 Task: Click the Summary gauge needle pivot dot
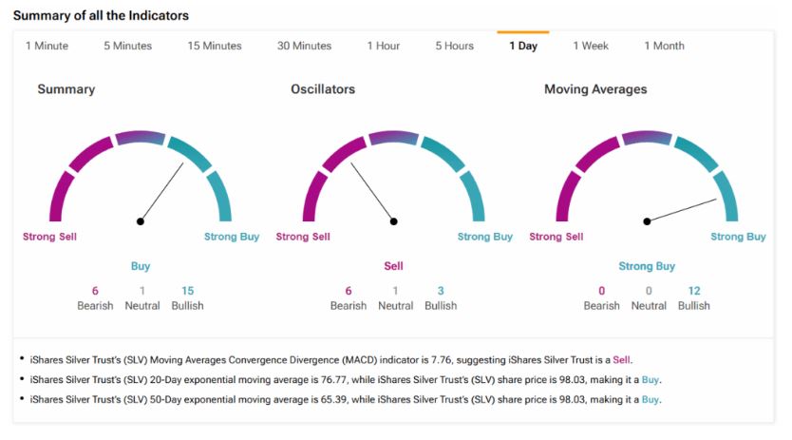tap(141, 221)
